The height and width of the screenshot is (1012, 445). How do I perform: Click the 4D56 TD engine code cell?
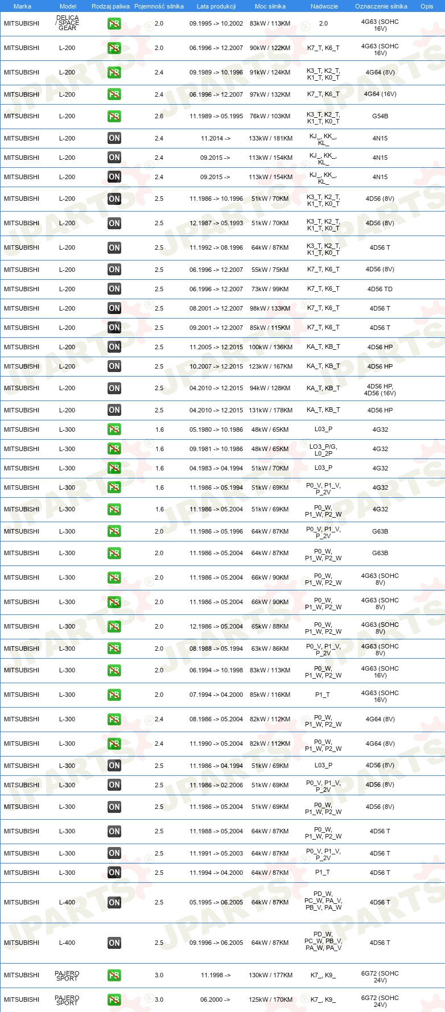[380, 289]
